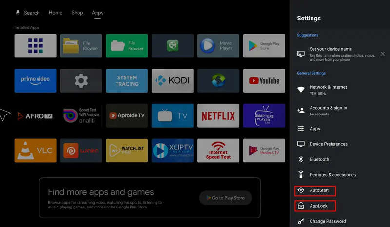Open the Apps settings entry
The image size is (390, 227).
340,129
